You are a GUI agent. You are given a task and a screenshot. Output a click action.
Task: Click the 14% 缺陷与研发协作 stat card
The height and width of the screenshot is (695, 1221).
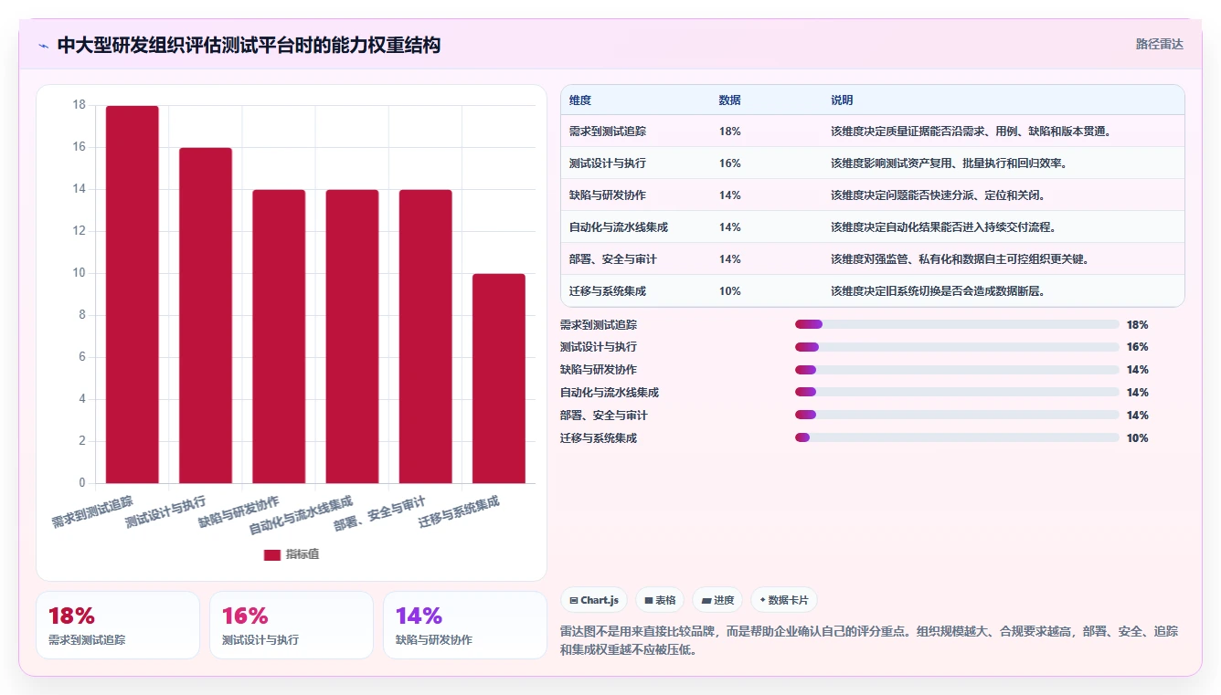coord(465,625)
